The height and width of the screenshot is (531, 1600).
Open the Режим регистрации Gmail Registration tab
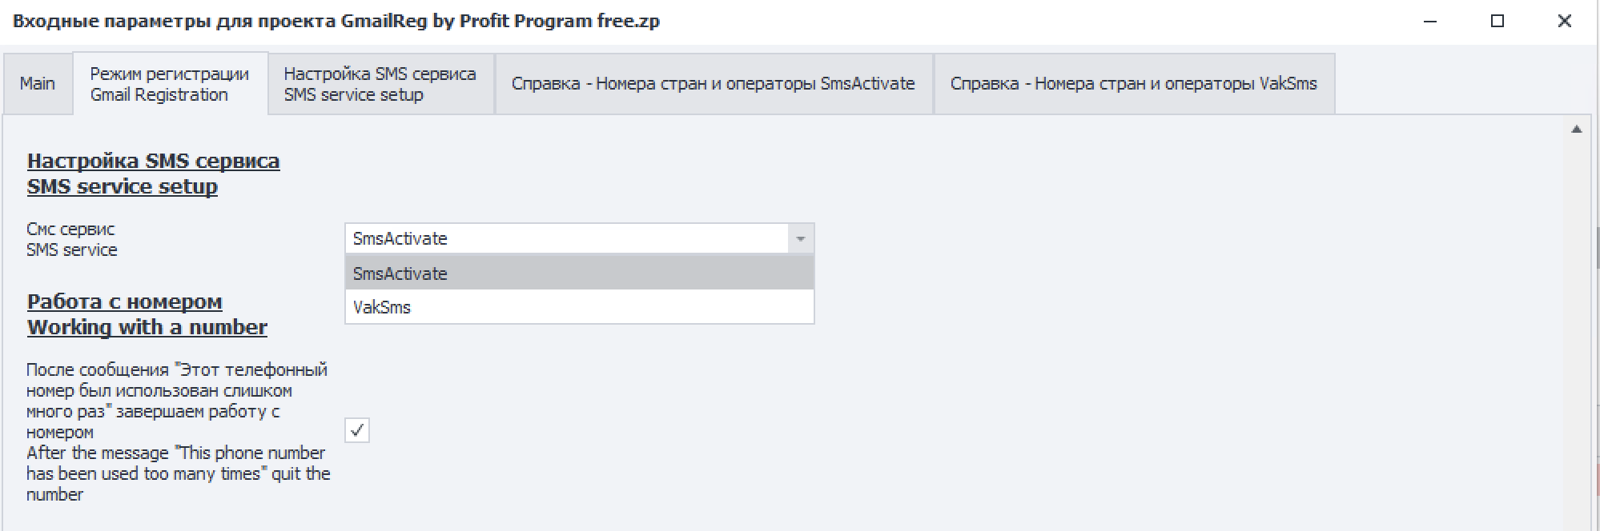(170, 84)
